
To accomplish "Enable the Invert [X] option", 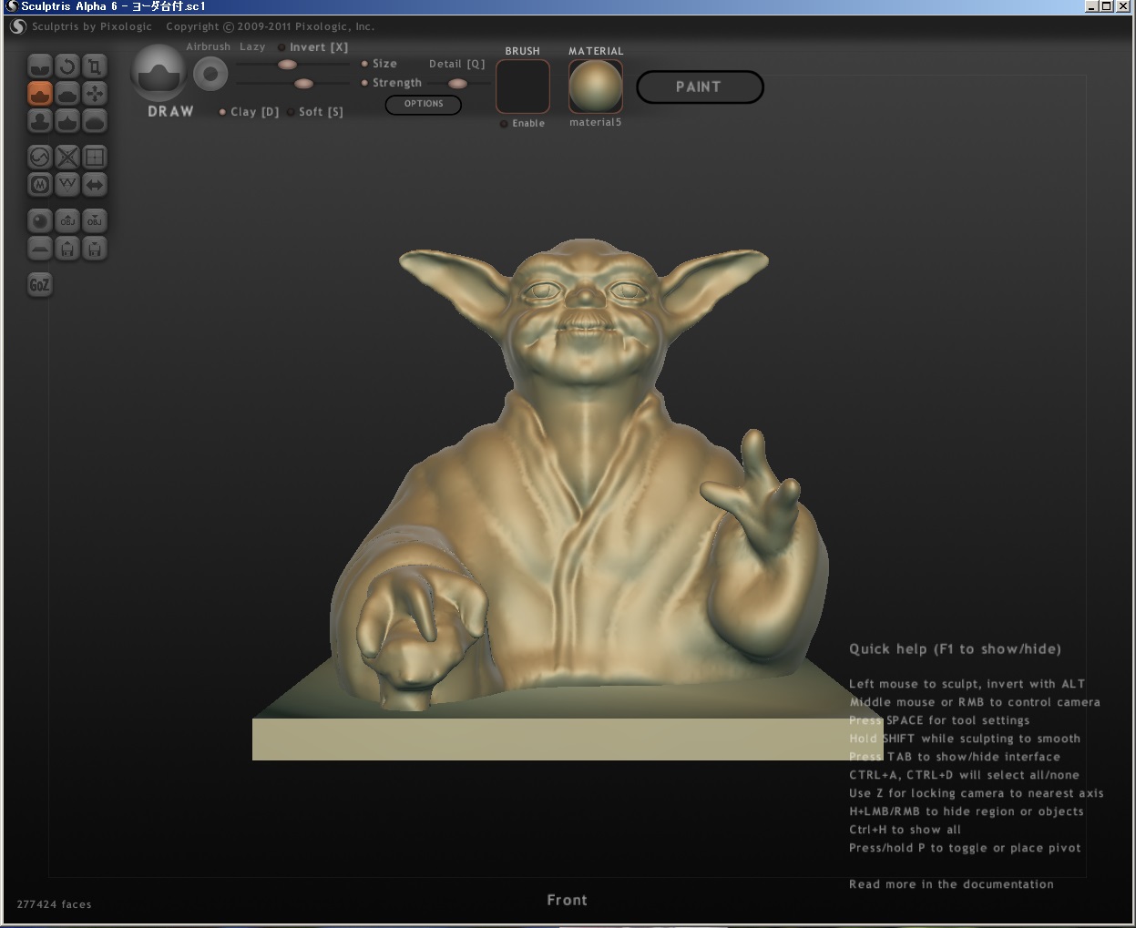I will point(281,47).
